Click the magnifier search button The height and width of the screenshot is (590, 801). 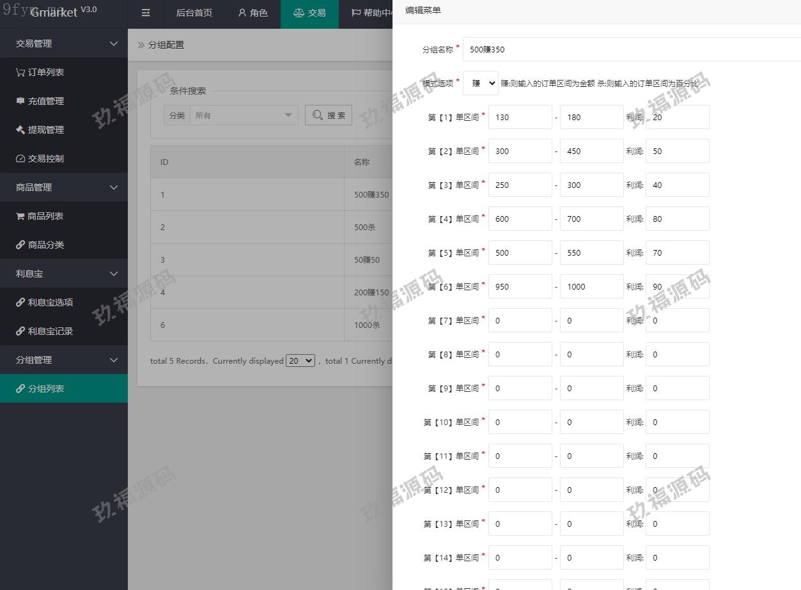pos(329,115)
